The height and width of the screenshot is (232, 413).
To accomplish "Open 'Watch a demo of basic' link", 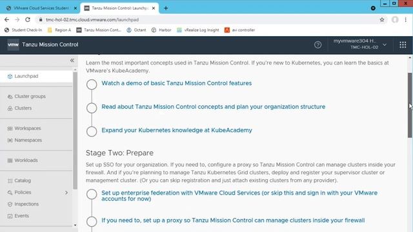I will tap(176, 83).
